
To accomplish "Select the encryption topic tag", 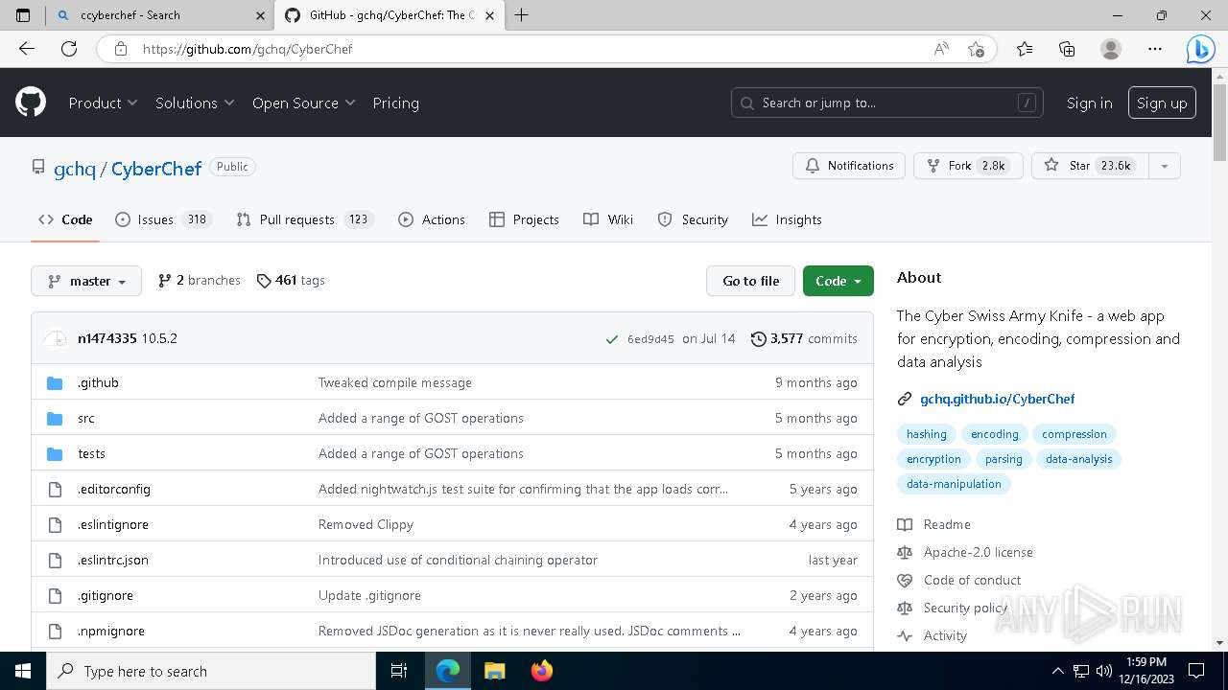I will [933, 459].
